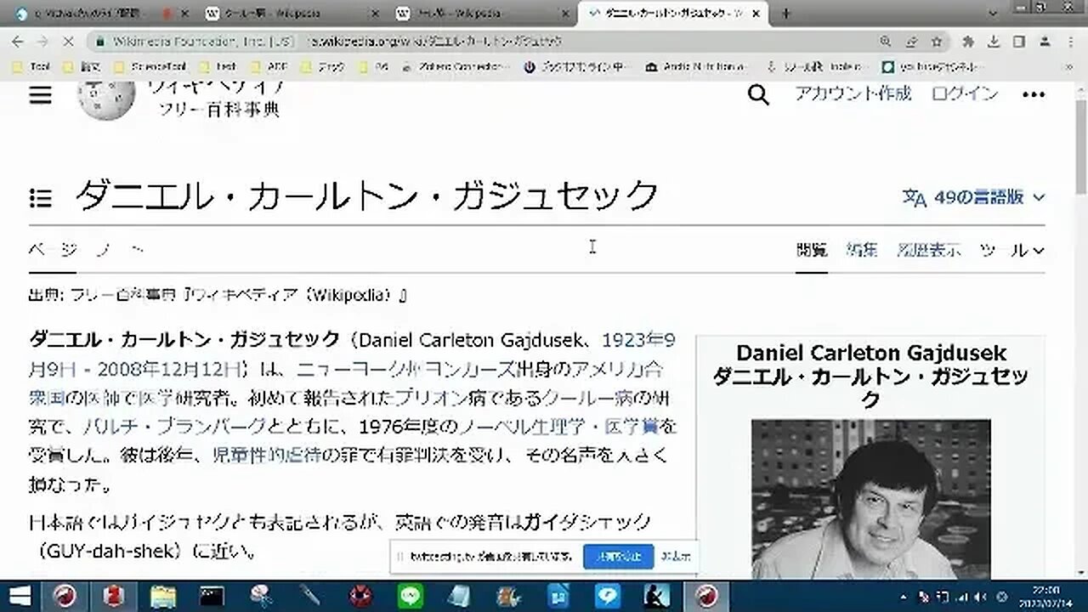Open the Zotero Connector bookmark

[456, 66]
